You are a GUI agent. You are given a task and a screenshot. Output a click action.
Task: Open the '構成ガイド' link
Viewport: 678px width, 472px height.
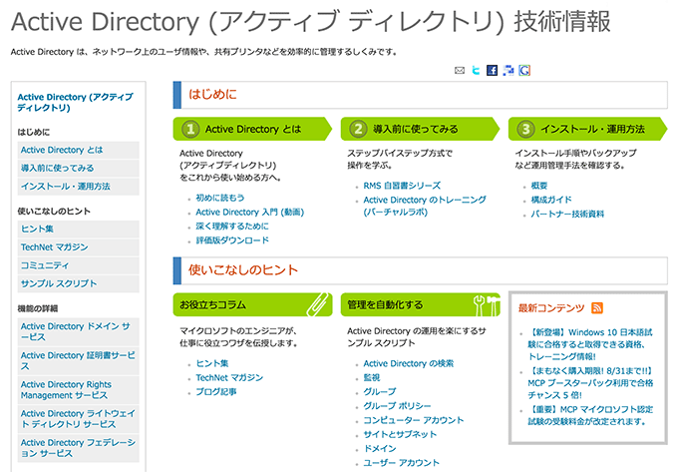(x=551, y=200)
